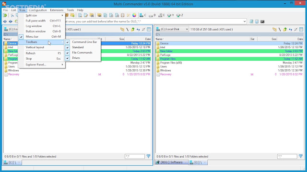The width and height of the screenshot is (307, 172).
Task: Open the Configuration menu
Action: 37,10
